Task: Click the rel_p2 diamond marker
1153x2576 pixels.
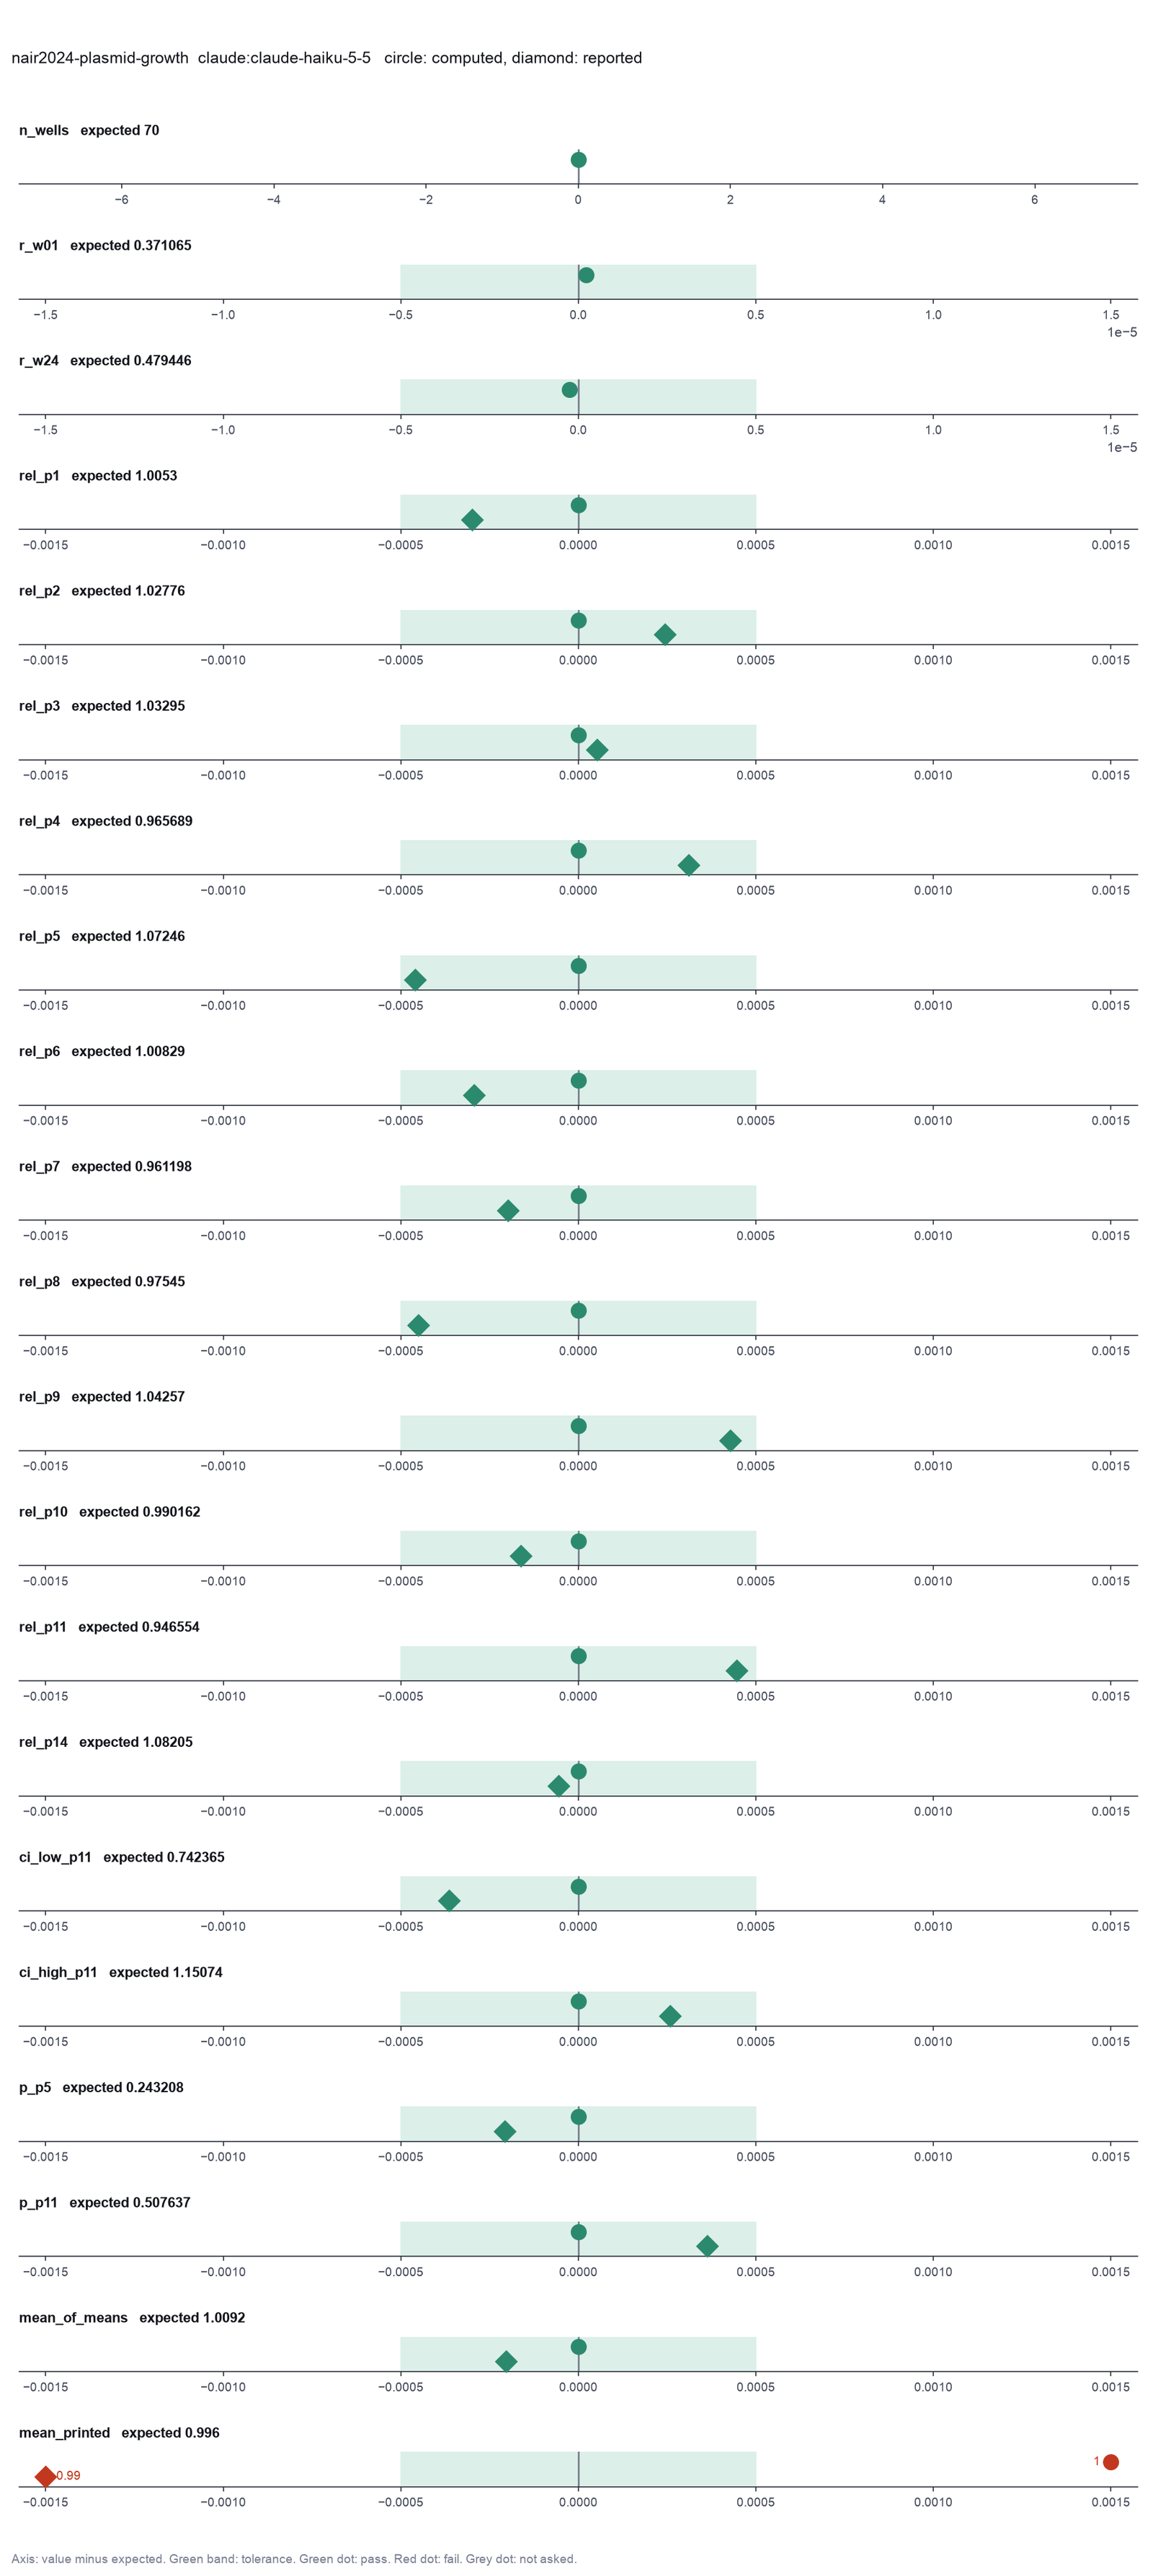Action: [665, 634]
